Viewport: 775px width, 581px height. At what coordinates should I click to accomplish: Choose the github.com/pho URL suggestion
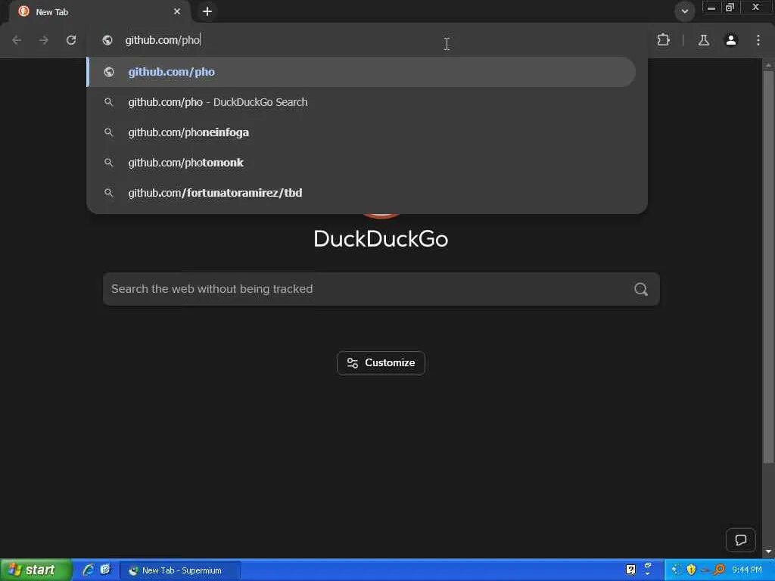[x=361, y=72]
